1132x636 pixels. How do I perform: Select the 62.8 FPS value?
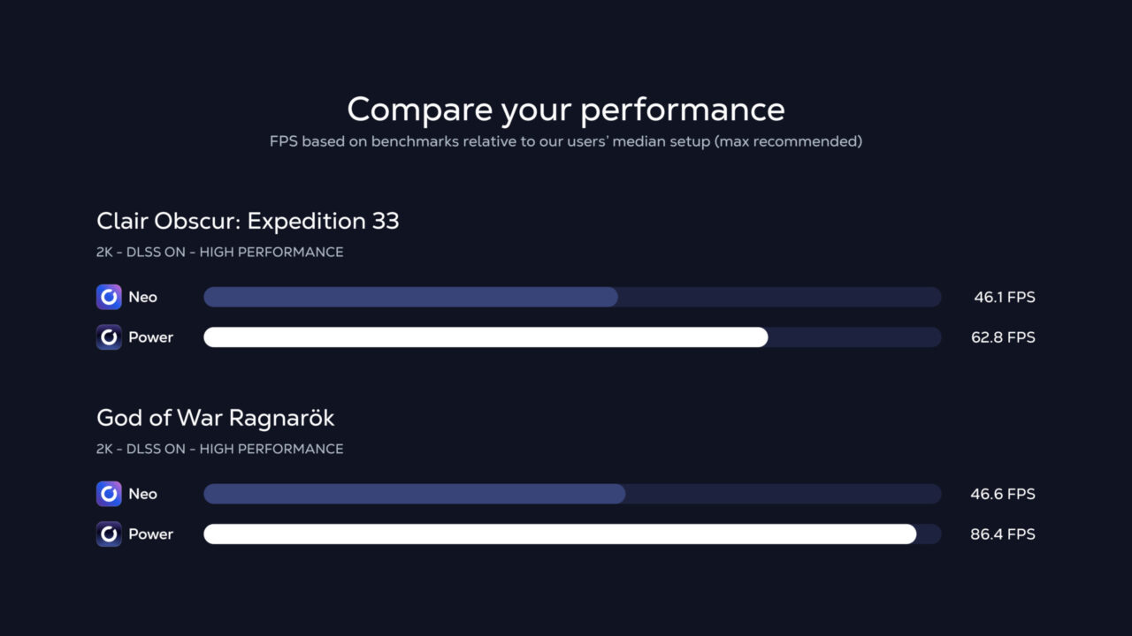pos(1003,337)
